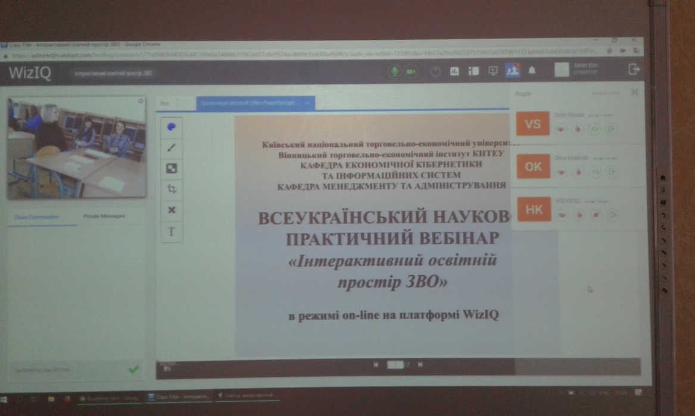Click the notifications bell icon

(x=532, y=71)
